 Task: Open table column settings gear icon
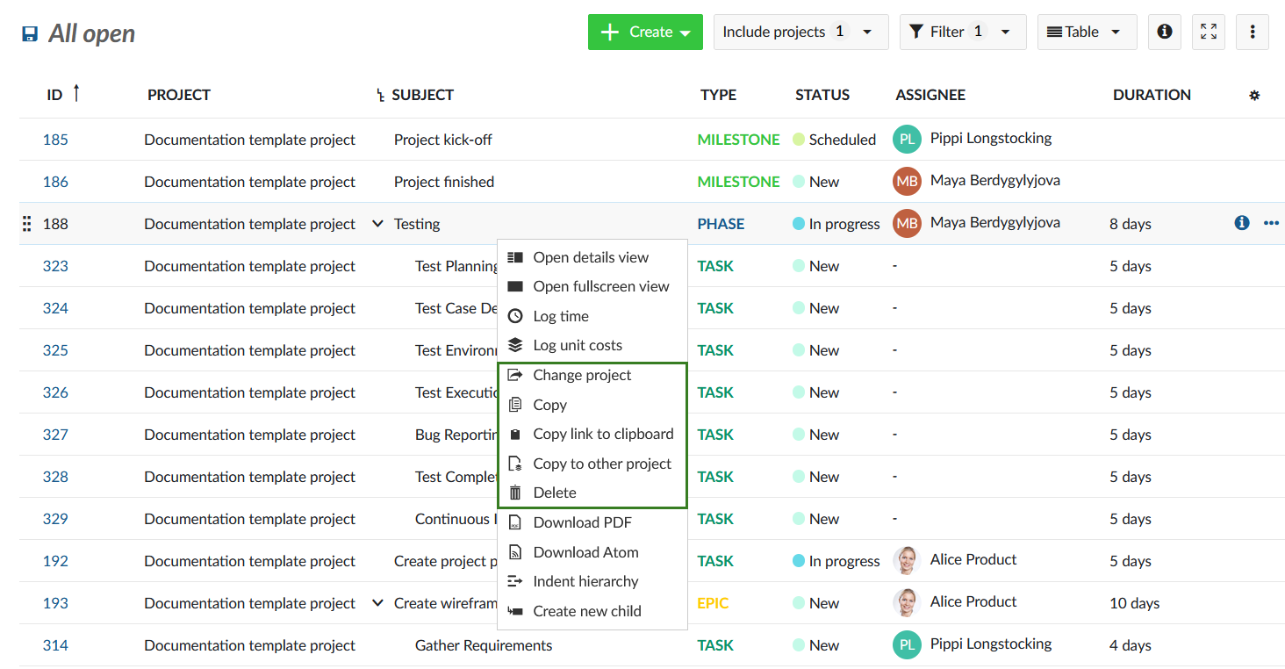pos(1254,96)
